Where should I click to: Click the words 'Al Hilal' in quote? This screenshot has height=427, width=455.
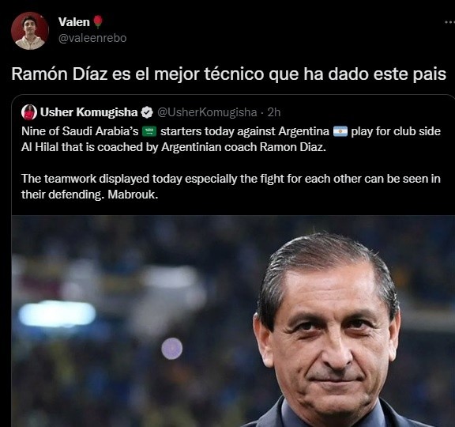point(39,147)
